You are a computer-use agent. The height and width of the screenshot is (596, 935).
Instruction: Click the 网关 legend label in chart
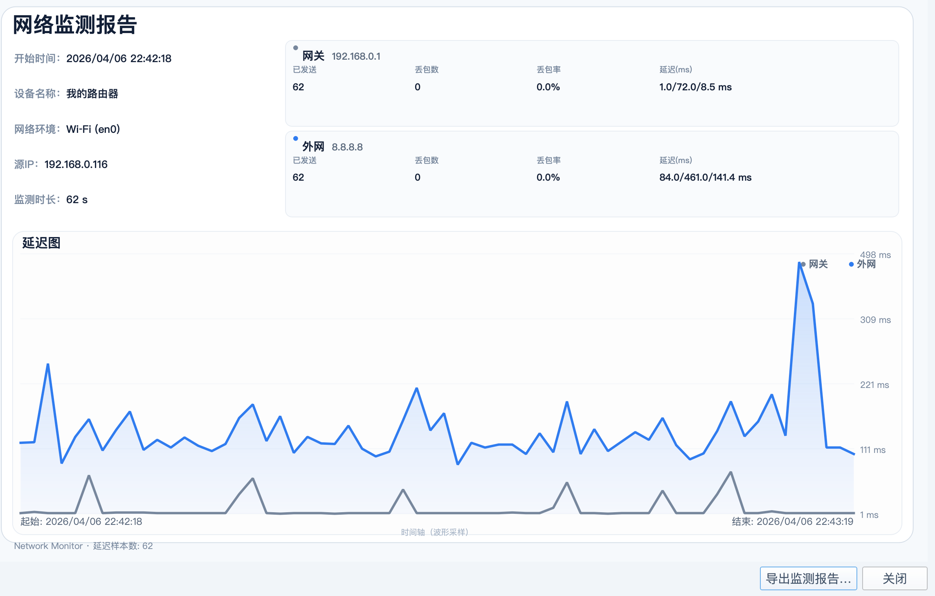click(818, 264)
